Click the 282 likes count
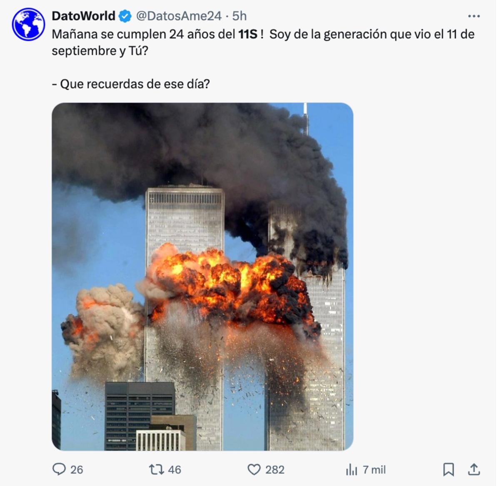500x486 pixels. 275,470
